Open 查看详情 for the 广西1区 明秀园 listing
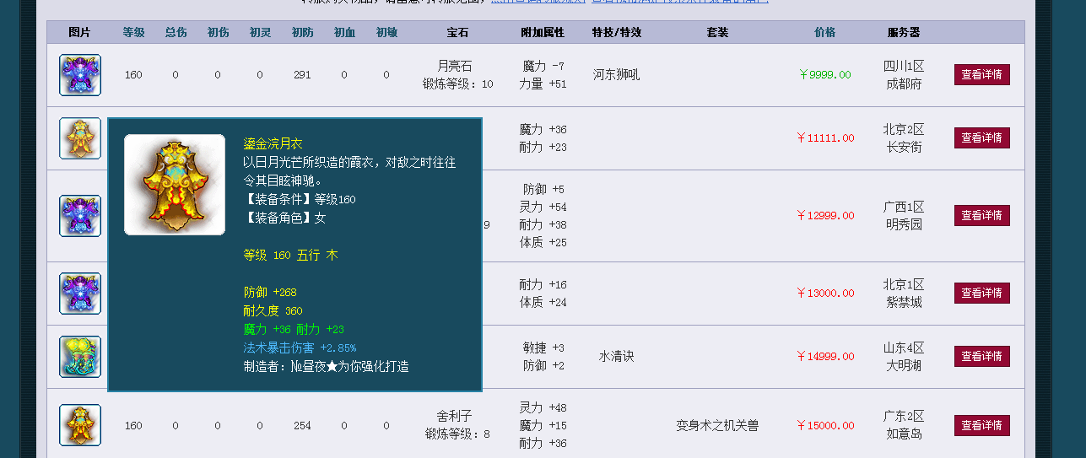Viewport: 1086px width, 458px height. [982, 215]
